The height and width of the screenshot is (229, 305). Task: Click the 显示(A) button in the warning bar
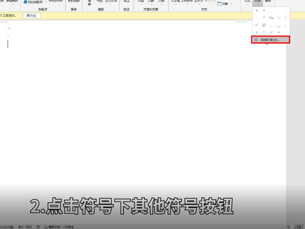(31, 16)
